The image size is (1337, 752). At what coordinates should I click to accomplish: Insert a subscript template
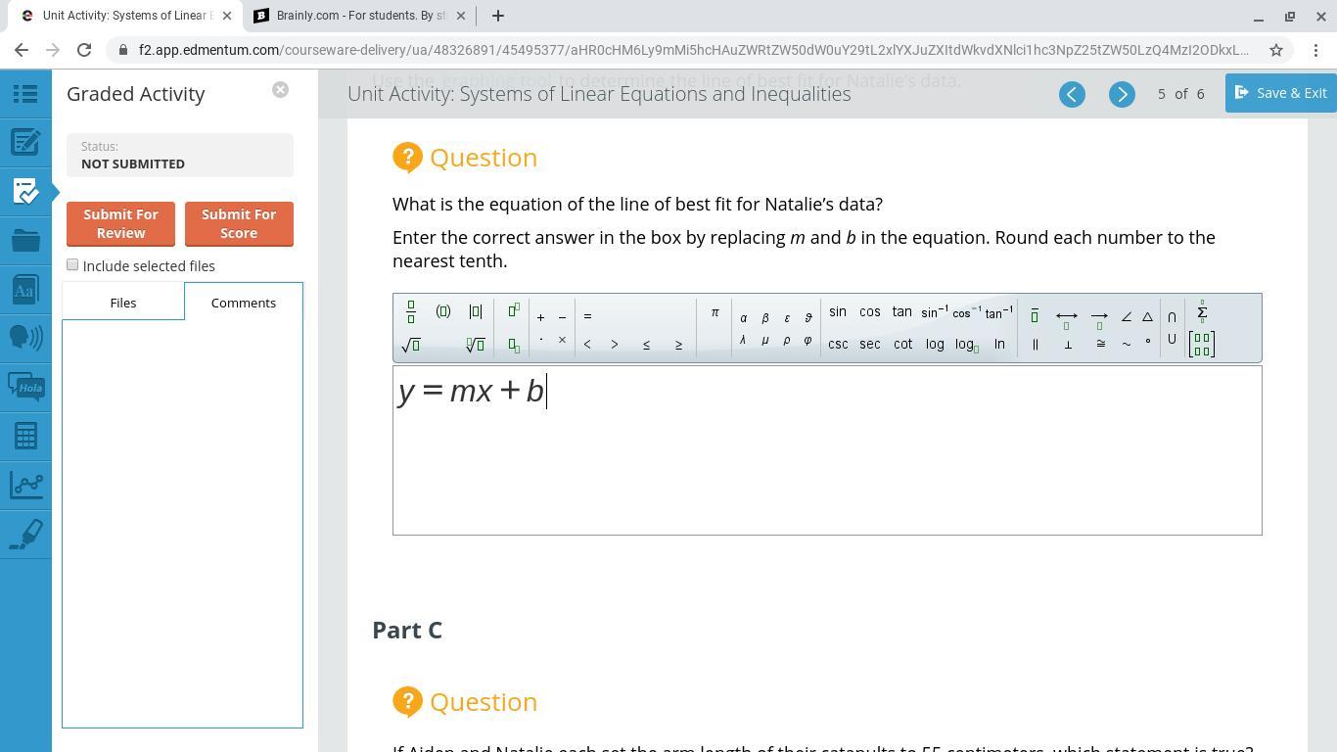pyautogui.click(x=514, y=345)
